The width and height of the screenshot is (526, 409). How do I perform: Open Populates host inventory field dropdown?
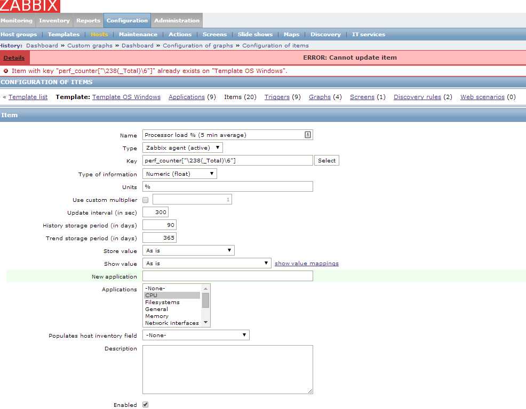pyautogui.click(x=196, y=335)
